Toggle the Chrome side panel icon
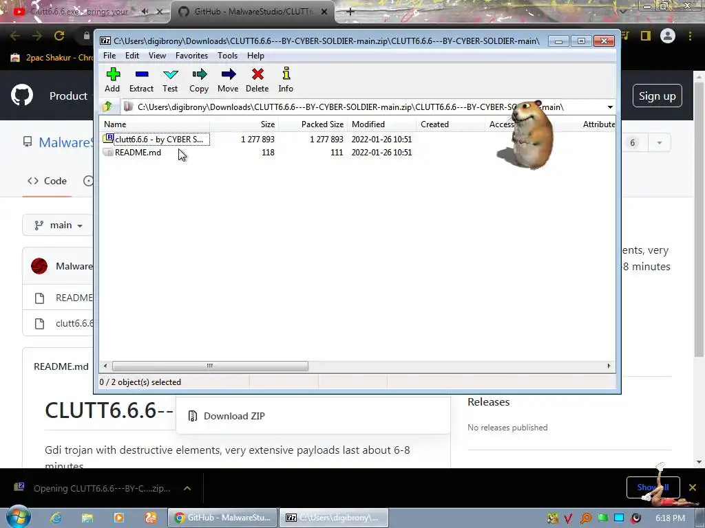Screen dimensions: 705x528 pos(646,36)
